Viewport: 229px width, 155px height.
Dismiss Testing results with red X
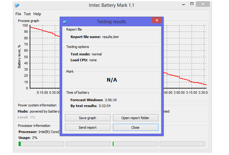pos(157,20)
